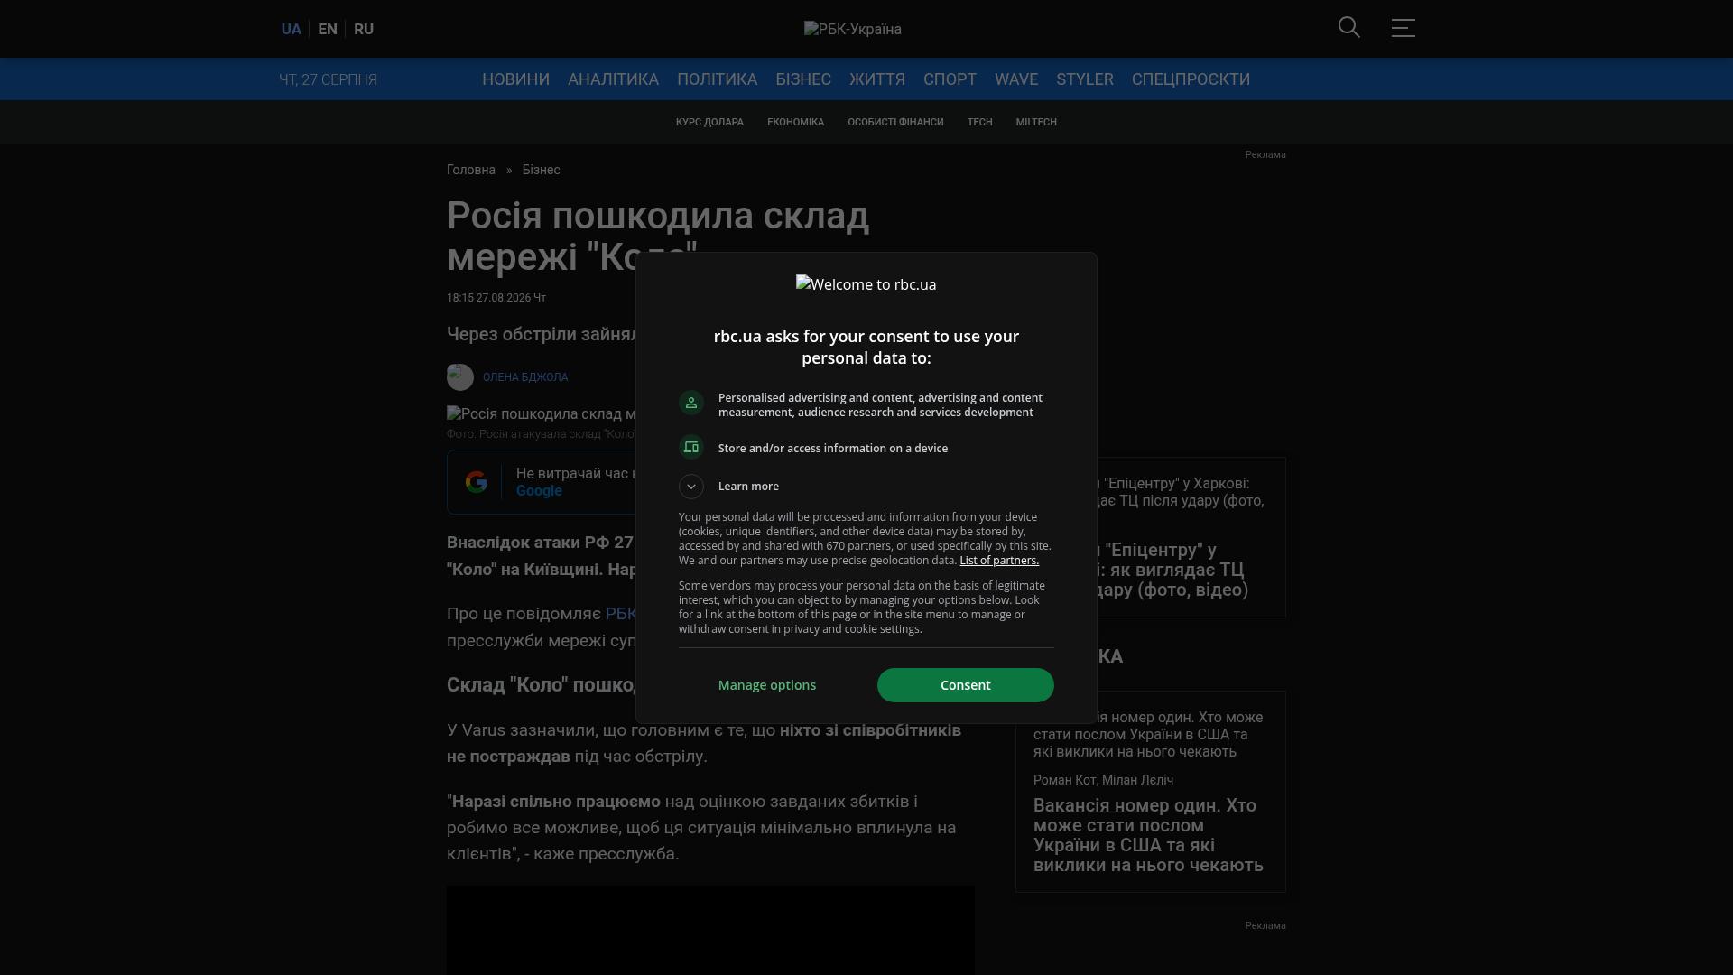The height and width of the screenshot is (975, 1733).
Task: Click the author avatar beside Олена Бджола
Action: [x=460, y=377]
